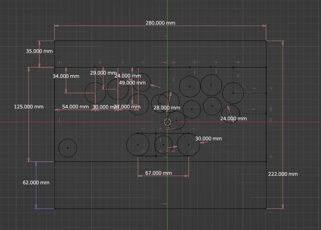Screen dimensions: 321x230
Task: Select the 35.000 mm dimension label
Action: 39,51
